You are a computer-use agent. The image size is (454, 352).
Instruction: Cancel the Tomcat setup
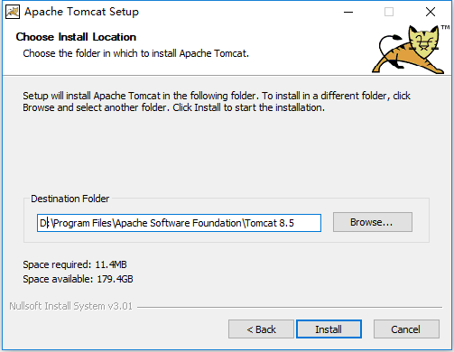[x=406, y=329]
